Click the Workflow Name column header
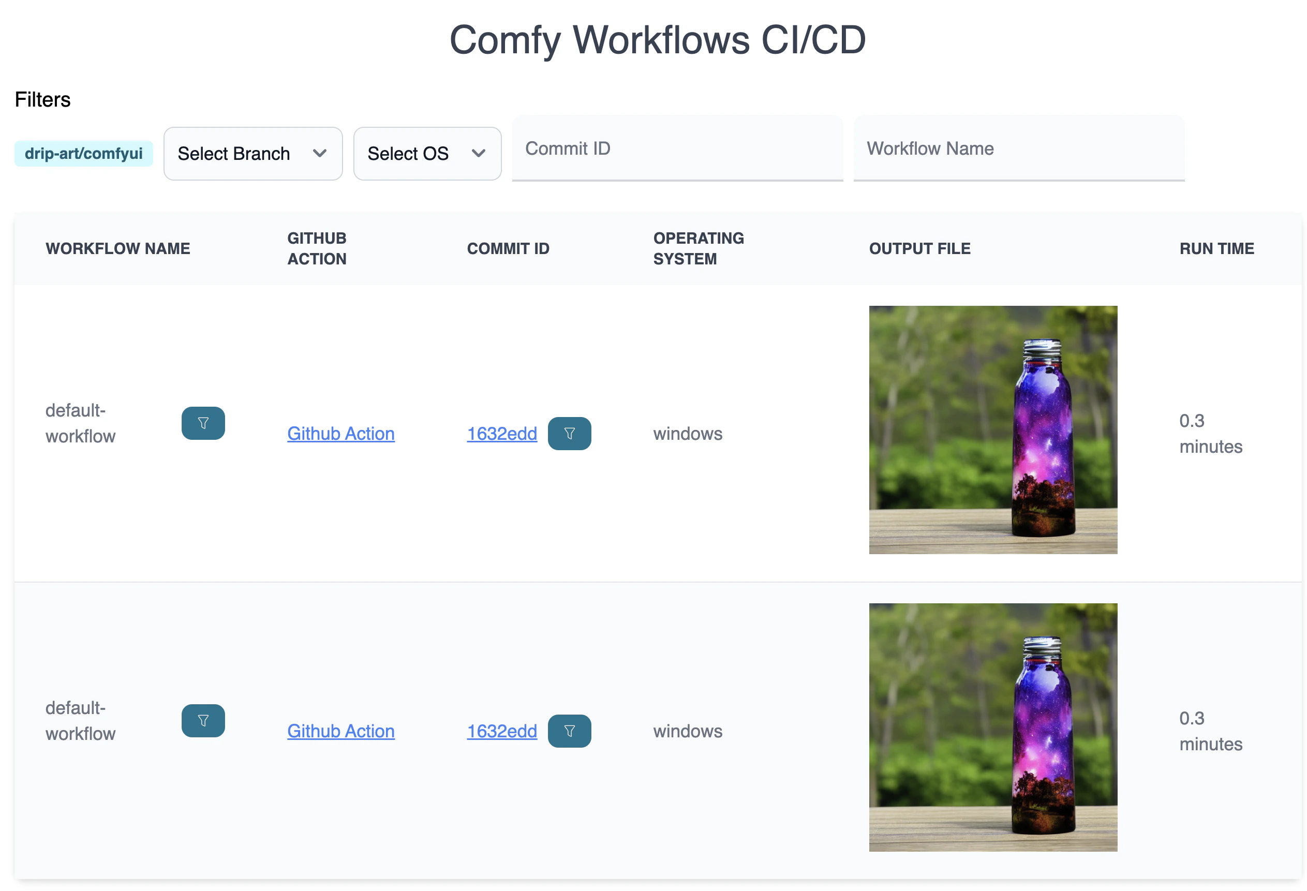 coord(118,249)
